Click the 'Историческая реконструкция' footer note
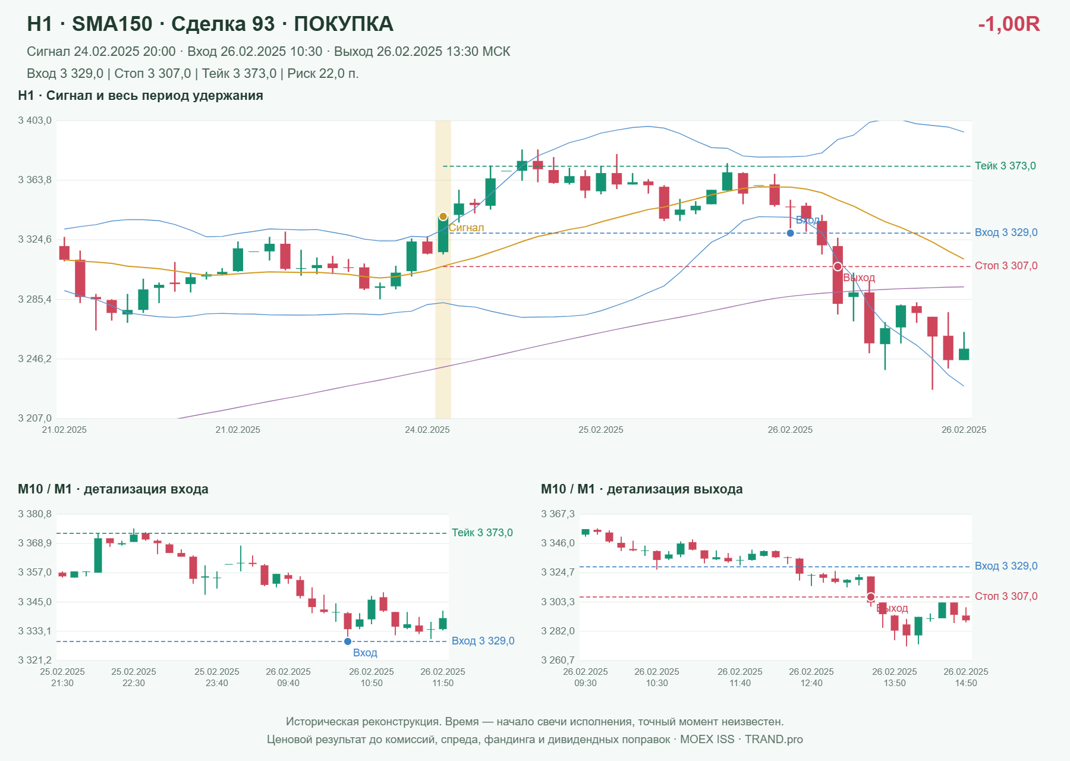Image resolution: width=1070 pixels, height=761 pixels. coord(535,722)
